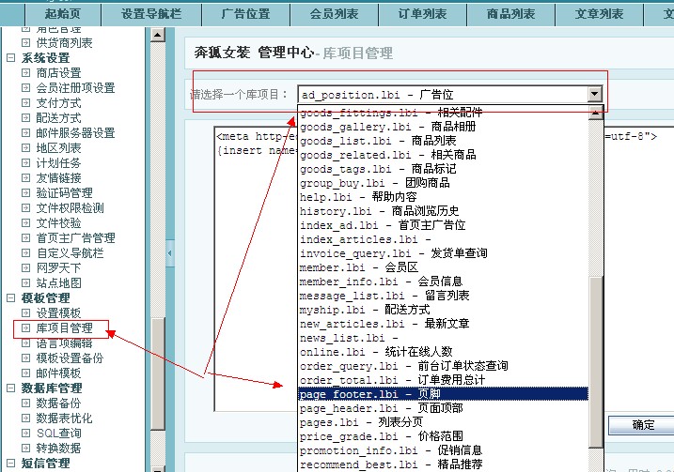Open 友情链接 in sidebar
The width and height of the screenshot is (674, 472).
[x=58, y=178]
